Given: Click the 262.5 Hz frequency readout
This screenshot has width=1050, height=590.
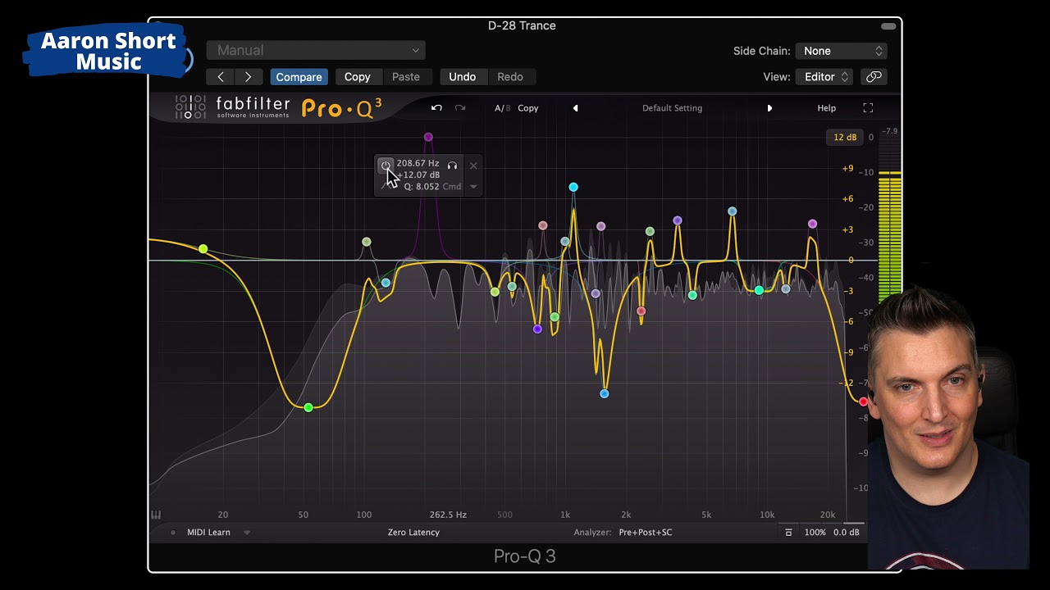Looking at the screenshot, I should [x=448, y=515].
